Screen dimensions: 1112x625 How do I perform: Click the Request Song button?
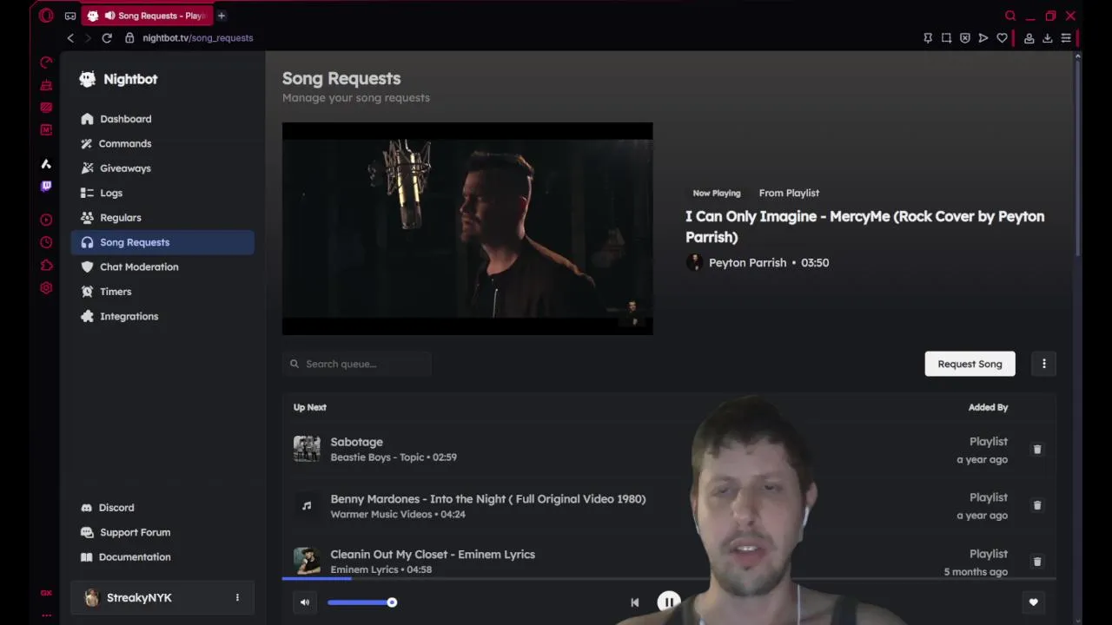(970, 364)
